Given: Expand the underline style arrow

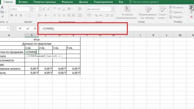Looking at the screenshot, I should click(x=24, y=15).
